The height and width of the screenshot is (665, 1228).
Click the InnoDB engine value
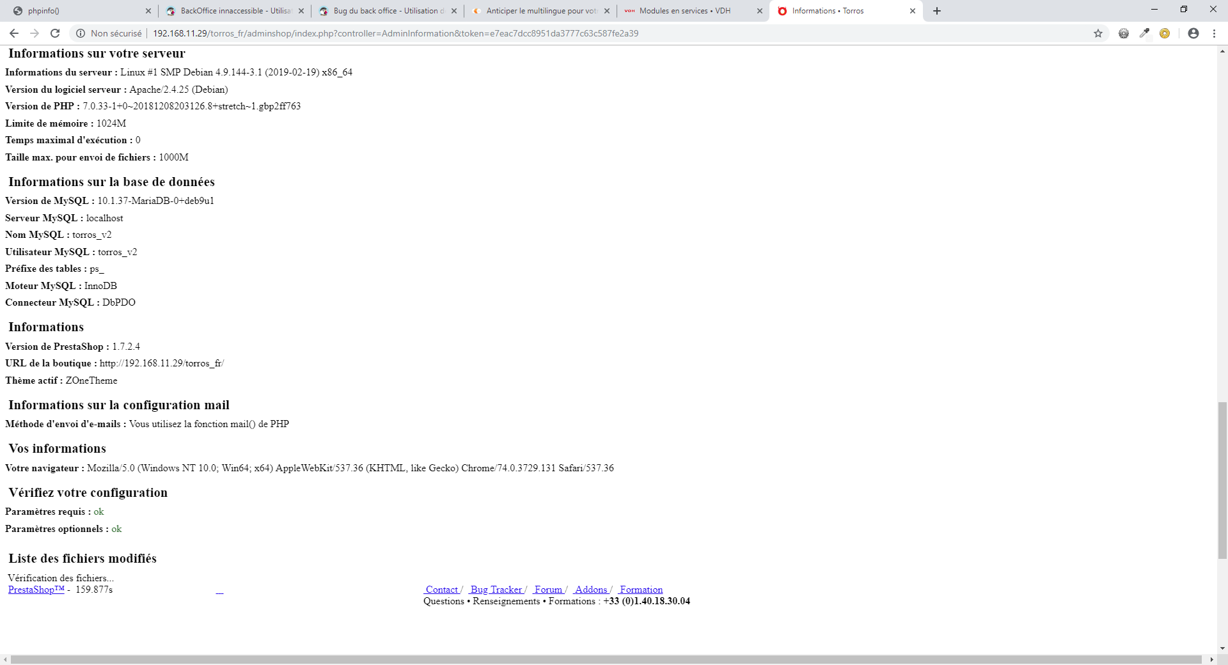[x=100, y=286]
